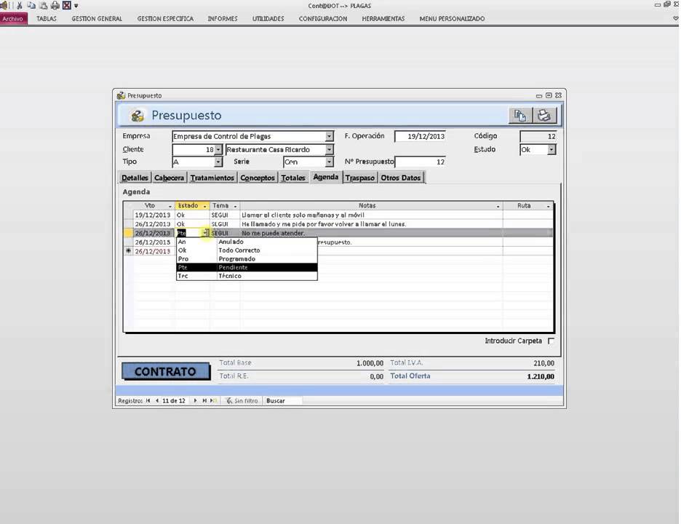Go to last record in navigation bar

pos(204,400)
